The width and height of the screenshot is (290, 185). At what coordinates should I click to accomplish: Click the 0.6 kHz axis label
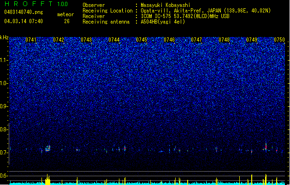click(x=4, y=176)
